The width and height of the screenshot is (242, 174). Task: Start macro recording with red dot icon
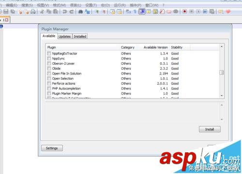tap(185, 12)
